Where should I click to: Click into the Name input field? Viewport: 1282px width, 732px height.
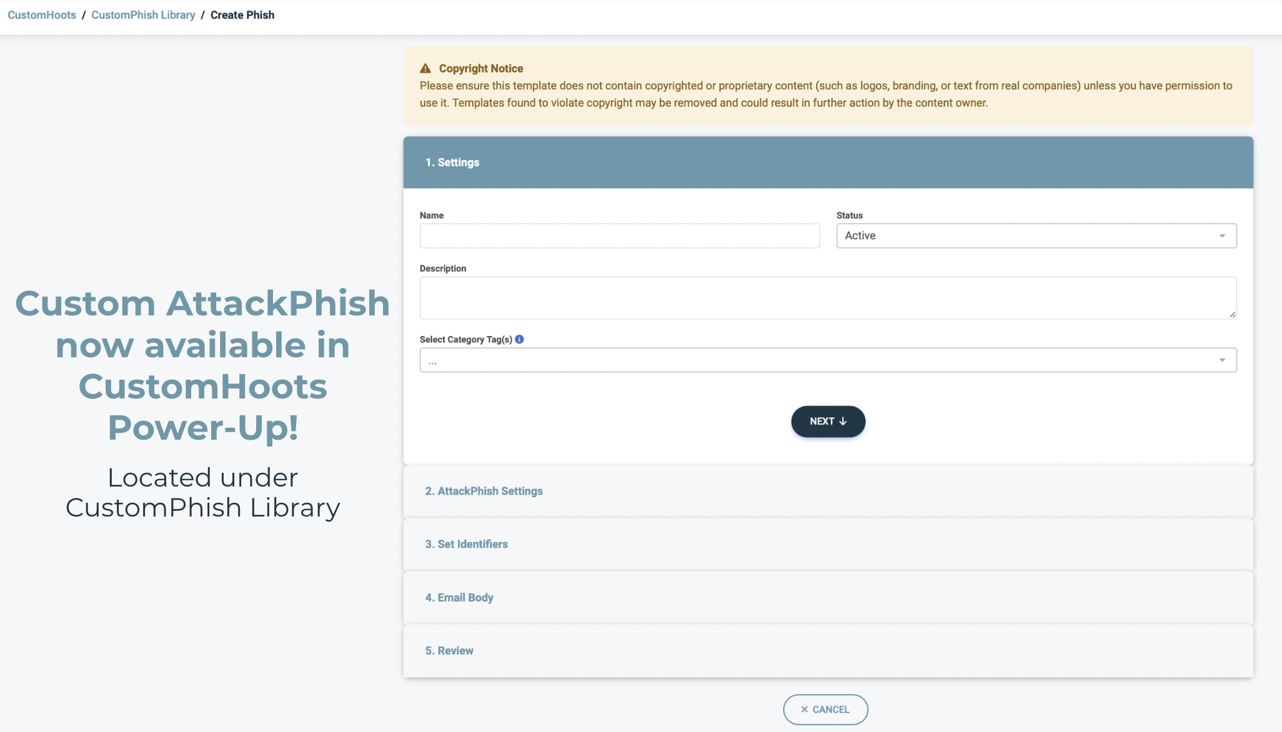tap(619, 236)
